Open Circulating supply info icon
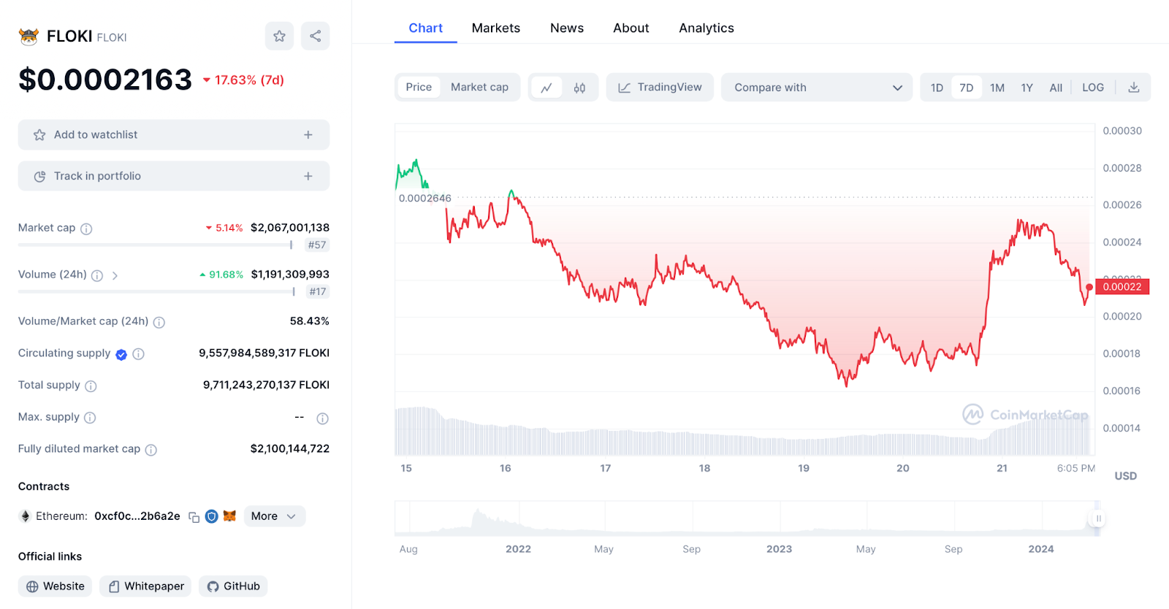 [x=138, y=354]
